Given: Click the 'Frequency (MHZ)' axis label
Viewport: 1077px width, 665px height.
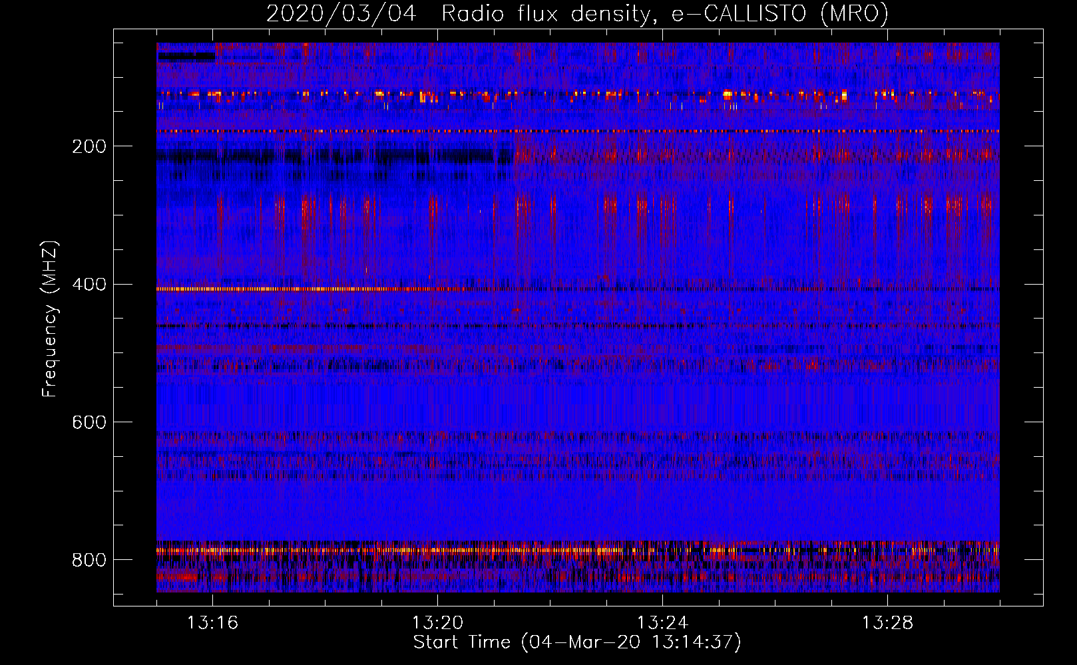Looking at the screenshot, I should tap(49, 319).
